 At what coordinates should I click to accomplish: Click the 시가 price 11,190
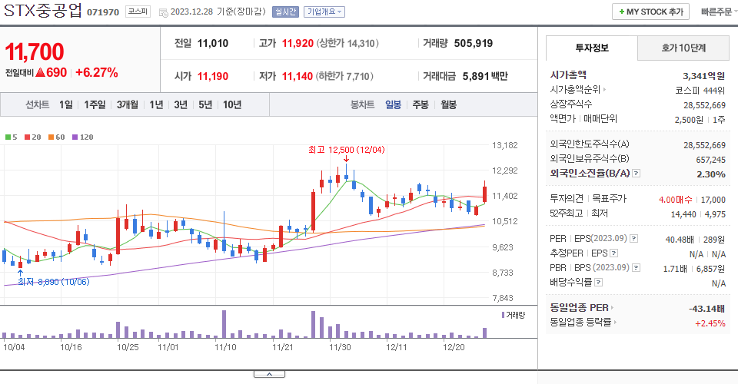pyautogui.click(x=213, y=76)
